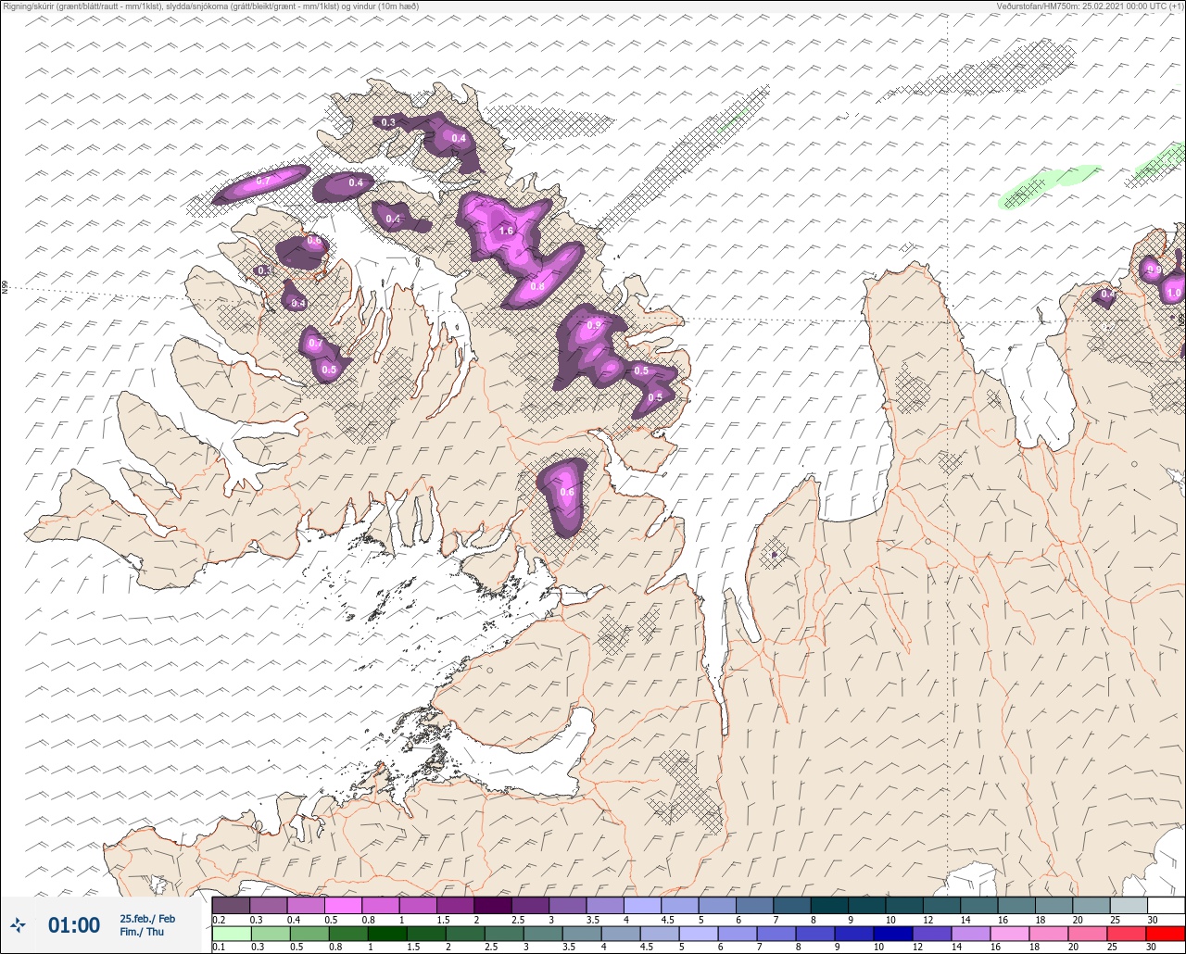1186x954 pixels.
Task: Click the '25.feb./ Feb' date label
Action: click(147, 918)
